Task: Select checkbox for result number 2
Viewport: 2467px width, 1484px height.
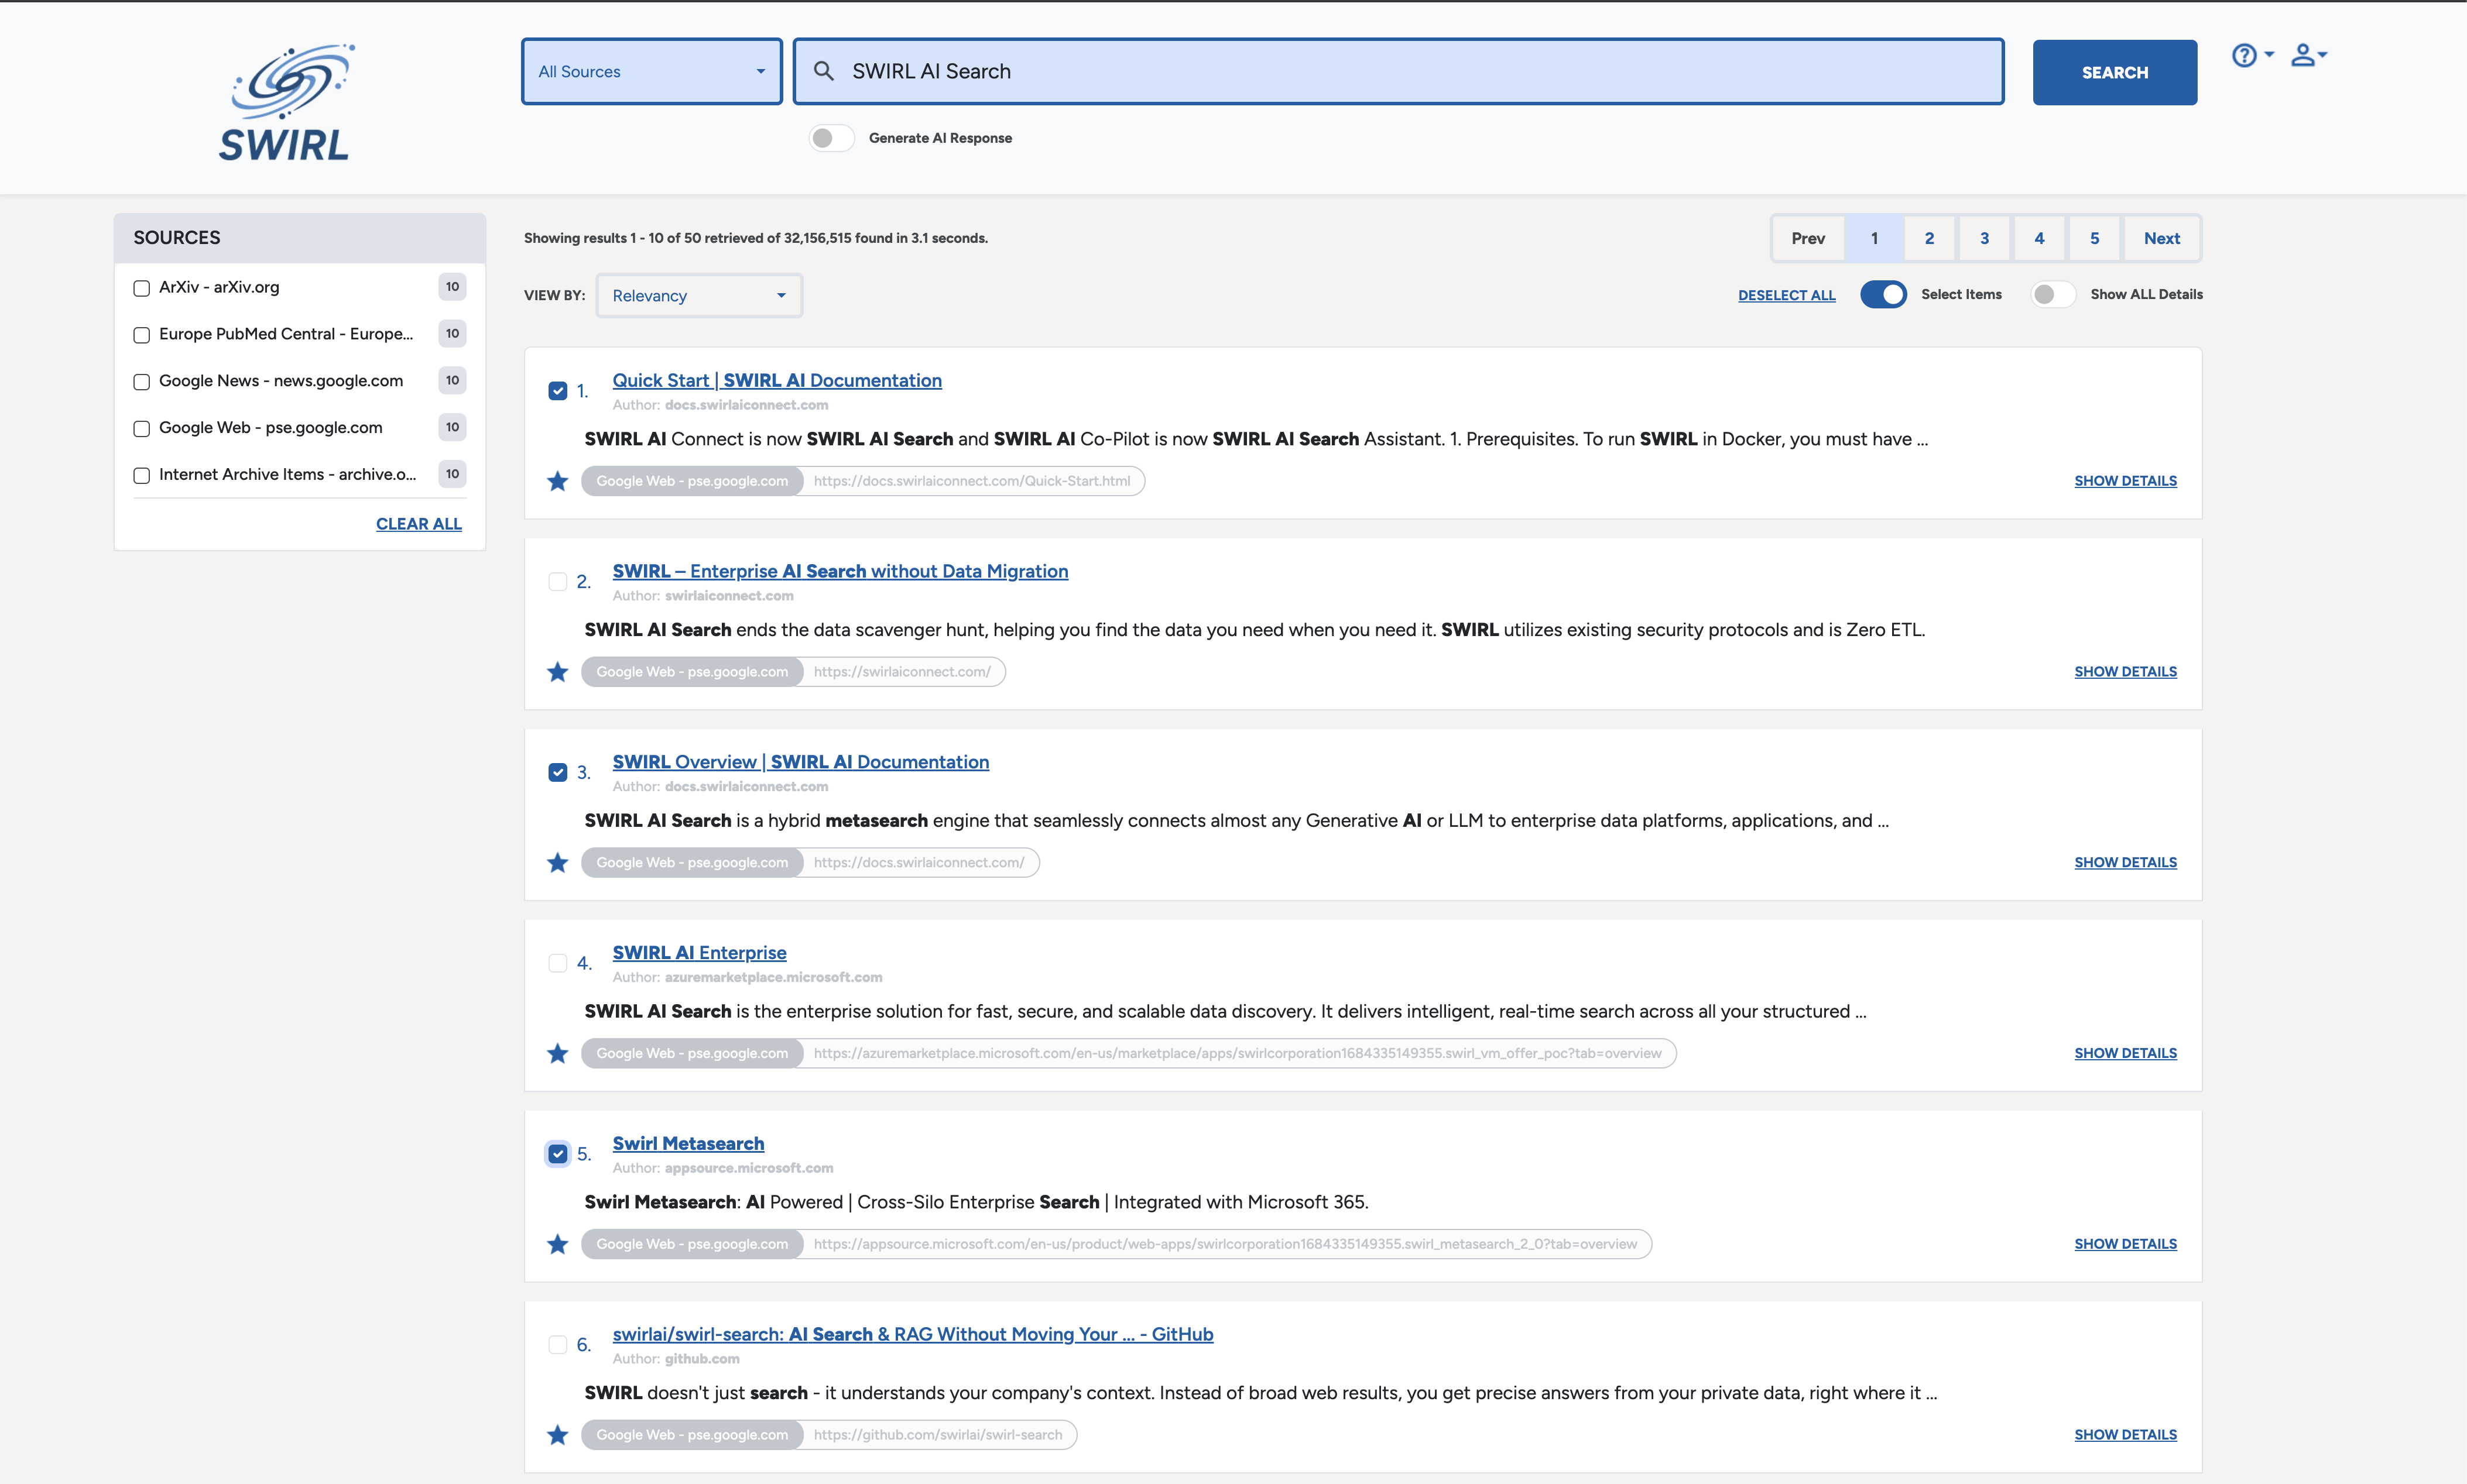Action: tap(557, 582)
